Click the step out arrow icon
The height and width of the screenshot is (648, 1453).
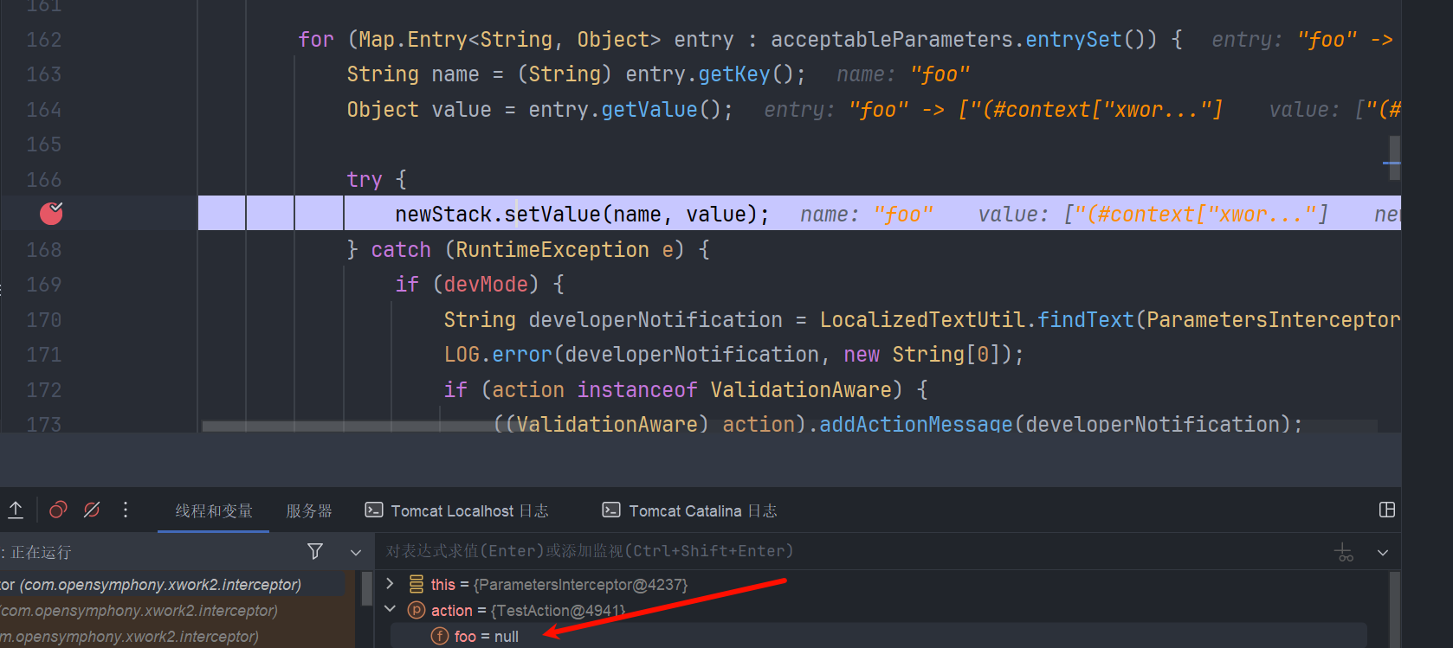(x=16, y=510)
